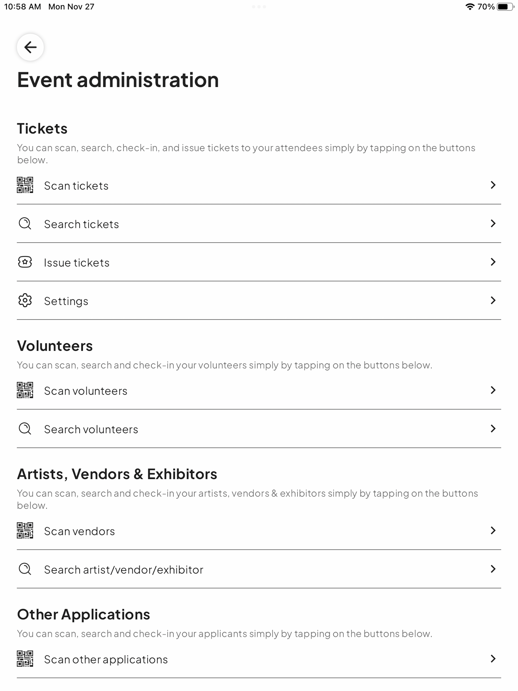The width and height of the screenshot is (518, 691).
Task: Tap the QR code icon for Scan tickets
Action: click(x=25, y=185)
